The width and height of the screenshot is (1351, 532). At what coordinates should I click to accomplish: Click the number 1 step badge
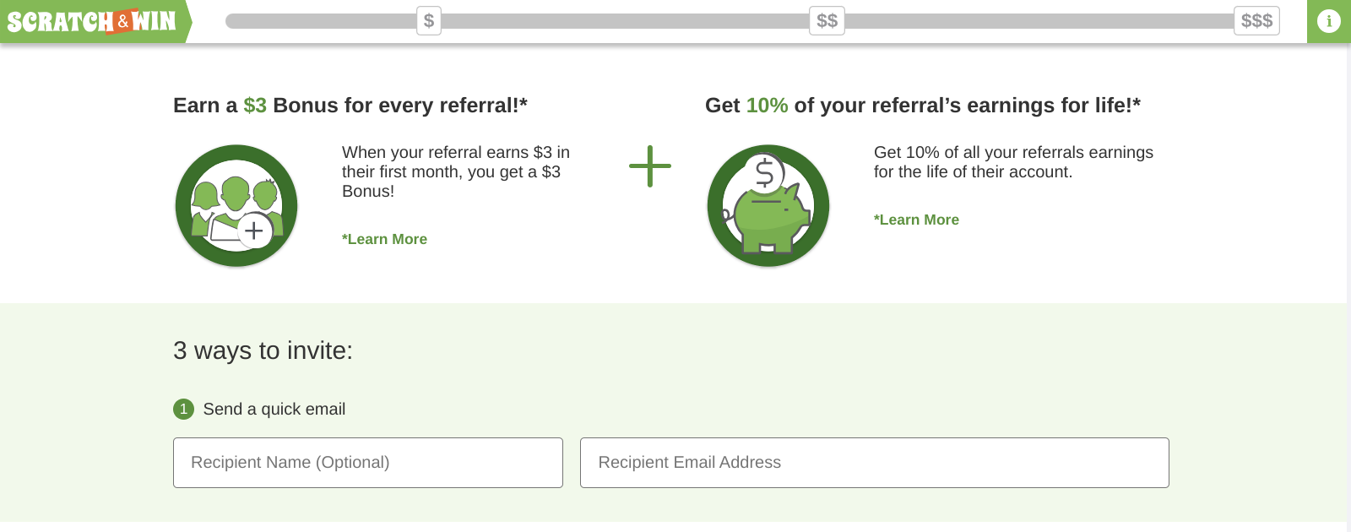click(x=183, y=410)
